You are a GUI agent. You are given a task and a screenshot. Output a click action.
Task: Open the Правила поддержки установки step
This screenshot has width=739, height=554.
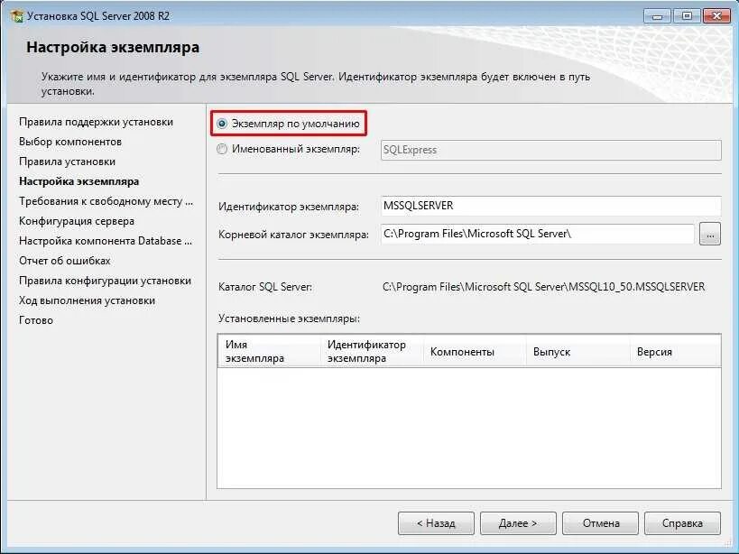pyautogui.click(x=97, y=122)
